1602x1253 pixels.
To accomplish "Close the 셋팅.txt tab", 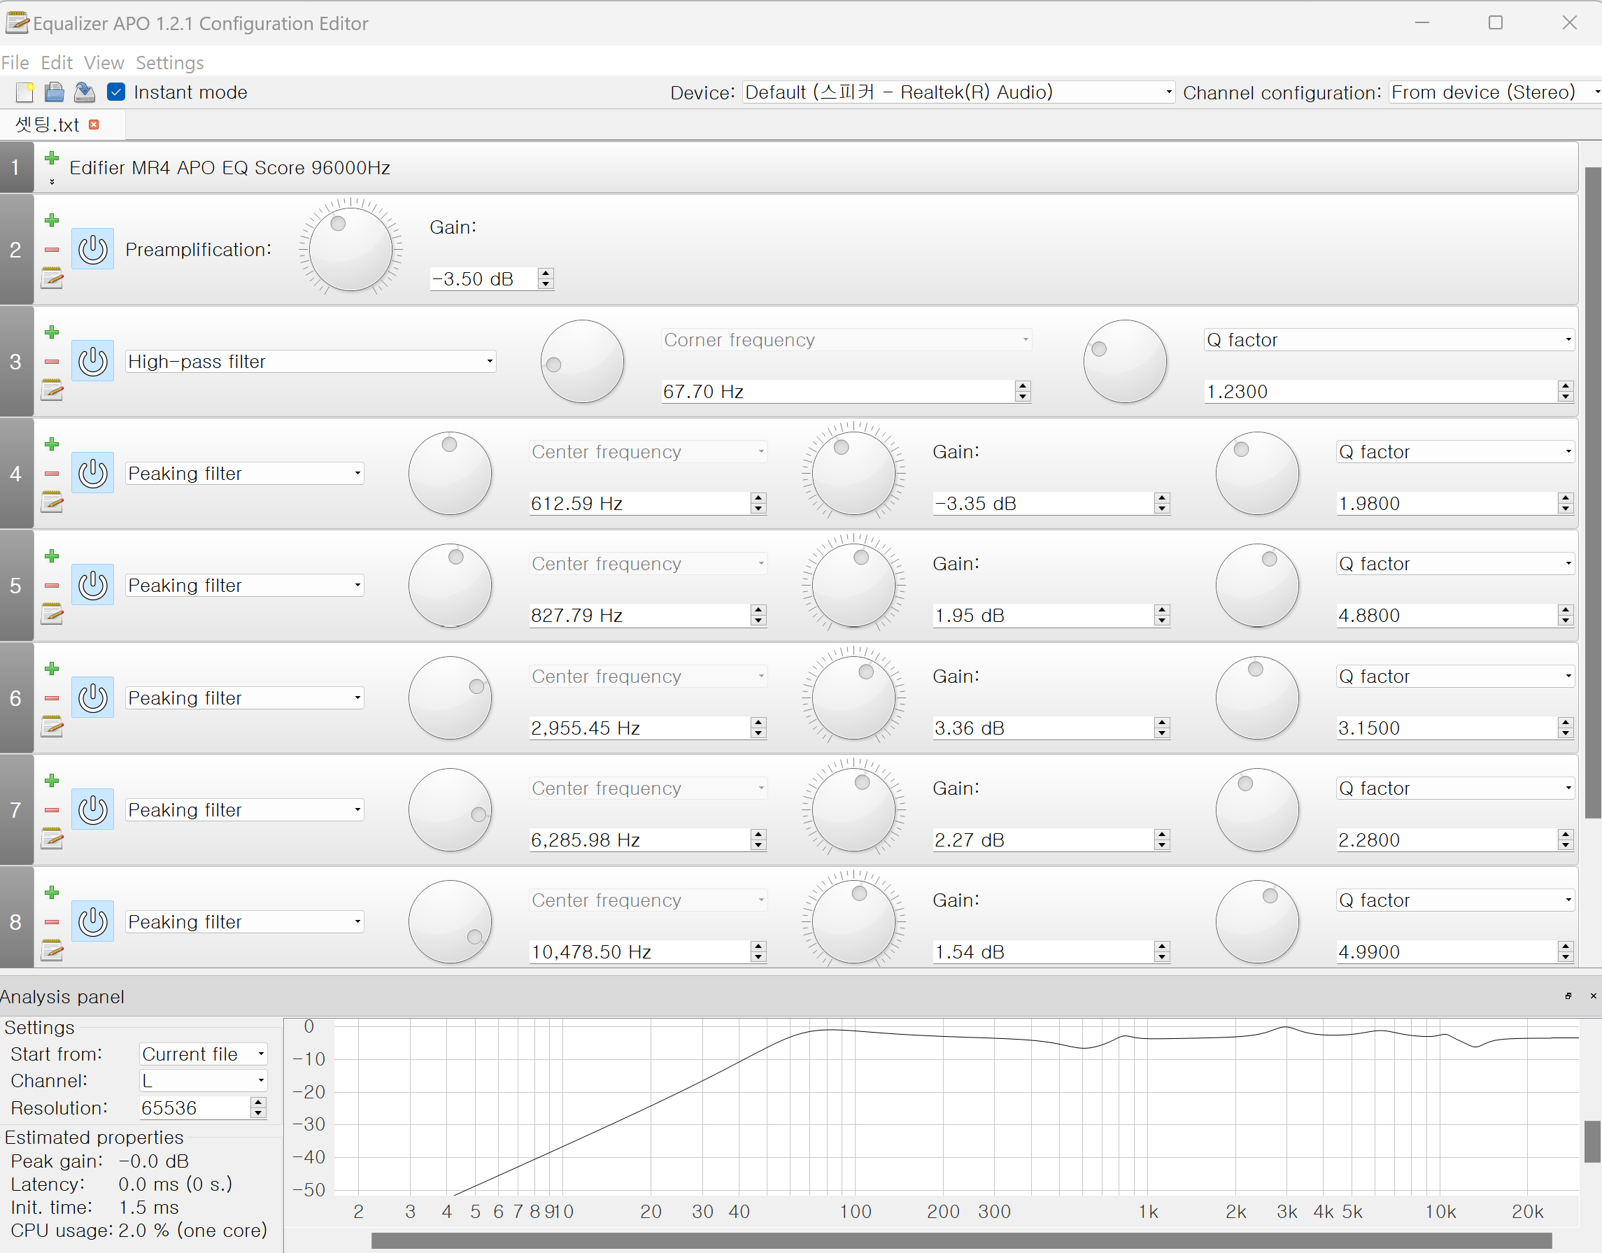I will (94, 125).
